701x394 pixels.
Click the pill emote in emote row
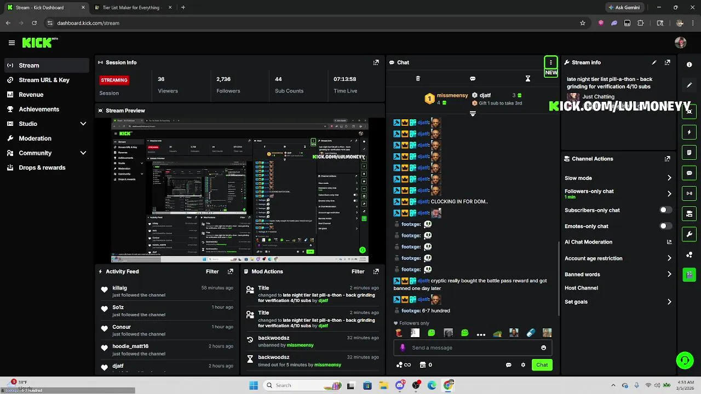[x=531, y=333]
